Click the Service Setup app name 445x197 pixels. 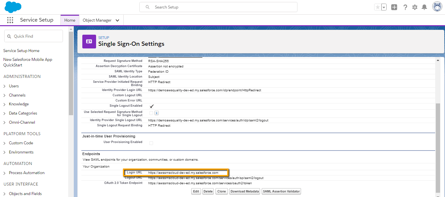[37, 20]
